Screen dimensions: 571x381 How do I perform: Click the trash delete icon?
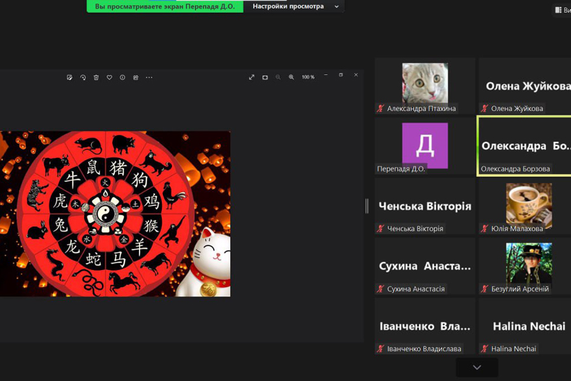pyautogui.click(x=96, y=77)
